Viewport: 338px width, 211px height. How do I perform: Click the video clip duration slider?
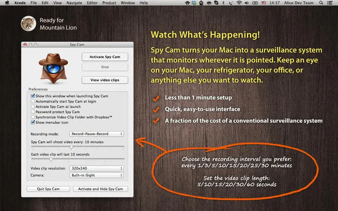tap(78, 160)
